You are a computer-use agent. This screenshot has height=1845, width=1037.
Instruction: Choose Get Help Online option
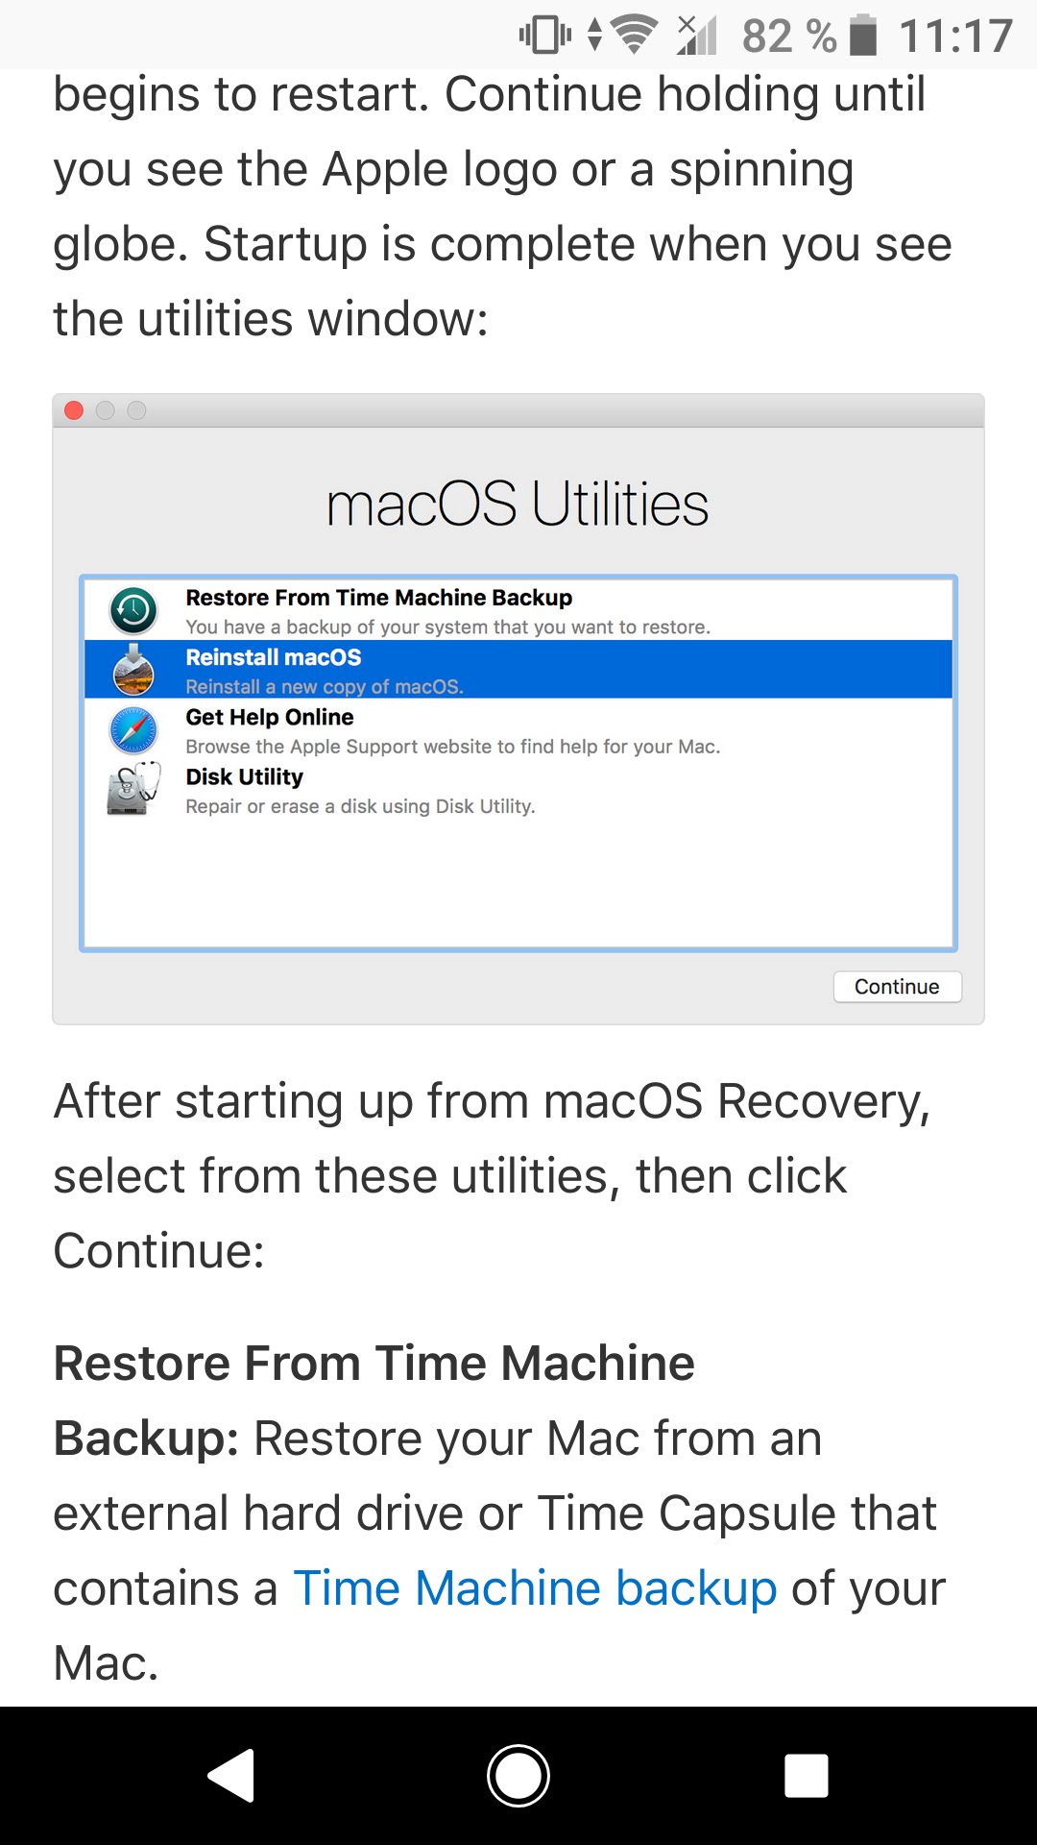tap(518, 730)
